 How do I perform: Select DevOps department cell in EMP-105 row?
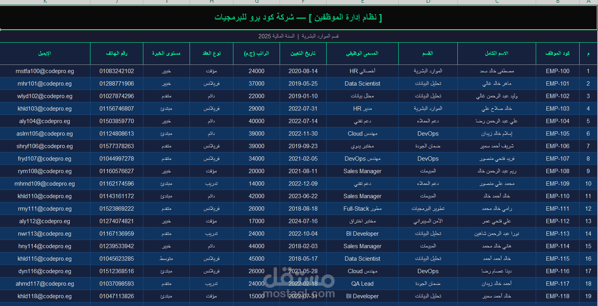[x=428, y=134]
